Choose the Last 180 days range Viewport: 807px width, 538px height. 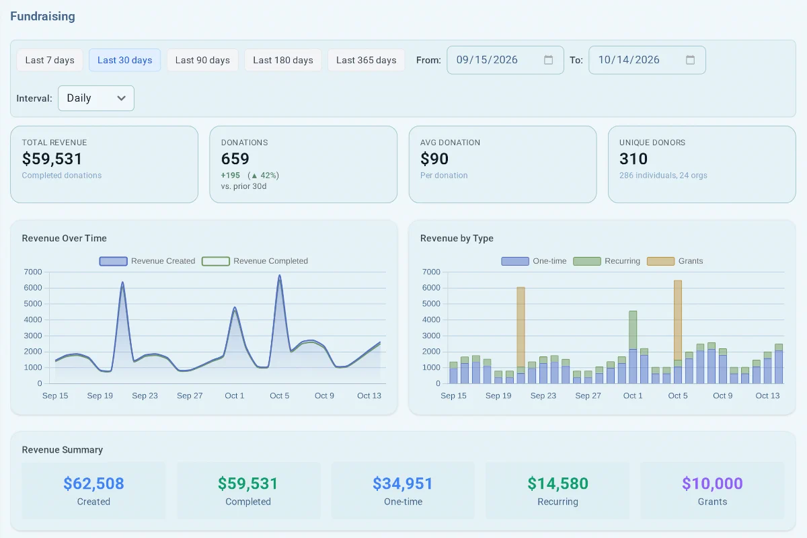(x=283, y=60)
